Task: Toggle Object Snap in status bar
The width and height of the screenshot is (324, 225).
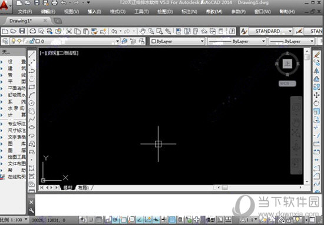Action: [x=123, y=220]
